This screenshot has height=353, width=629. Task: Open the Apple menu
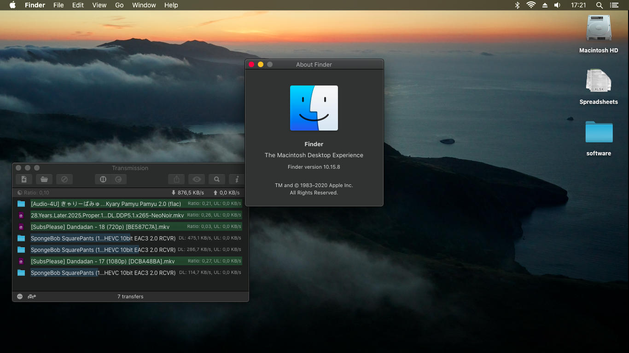(12, 5)
